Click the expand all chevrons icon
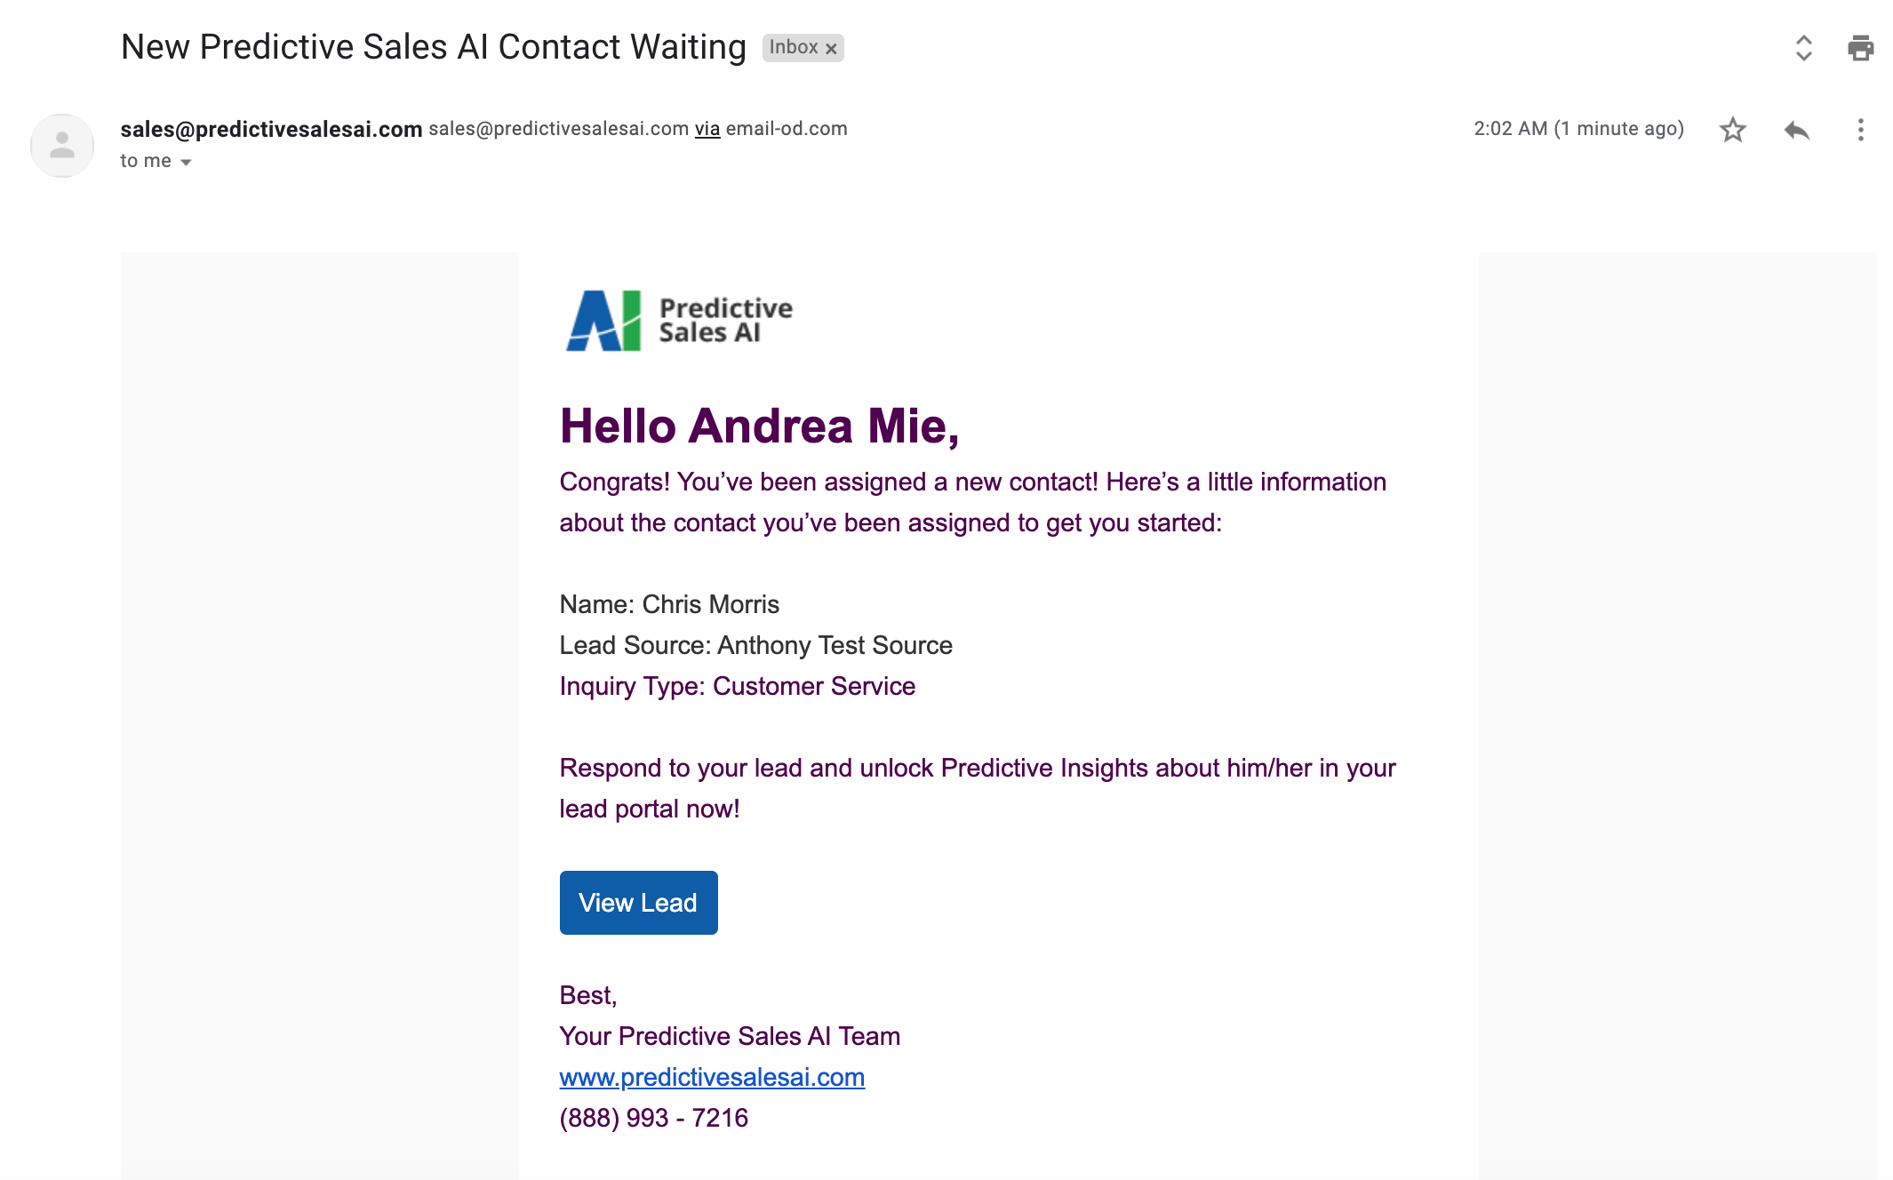Image resolution: width=1893 pixels, height=1180 pixels. tap(1803, 47)
